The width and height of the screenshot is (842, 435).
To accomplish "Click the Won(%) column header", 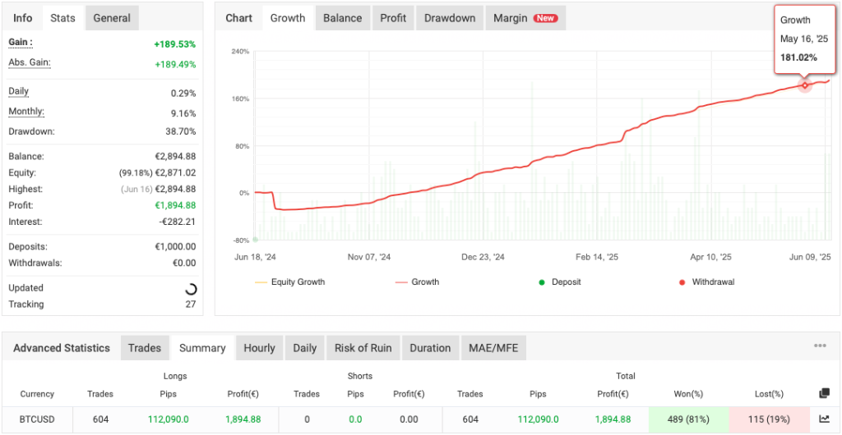I will [688, 394].
